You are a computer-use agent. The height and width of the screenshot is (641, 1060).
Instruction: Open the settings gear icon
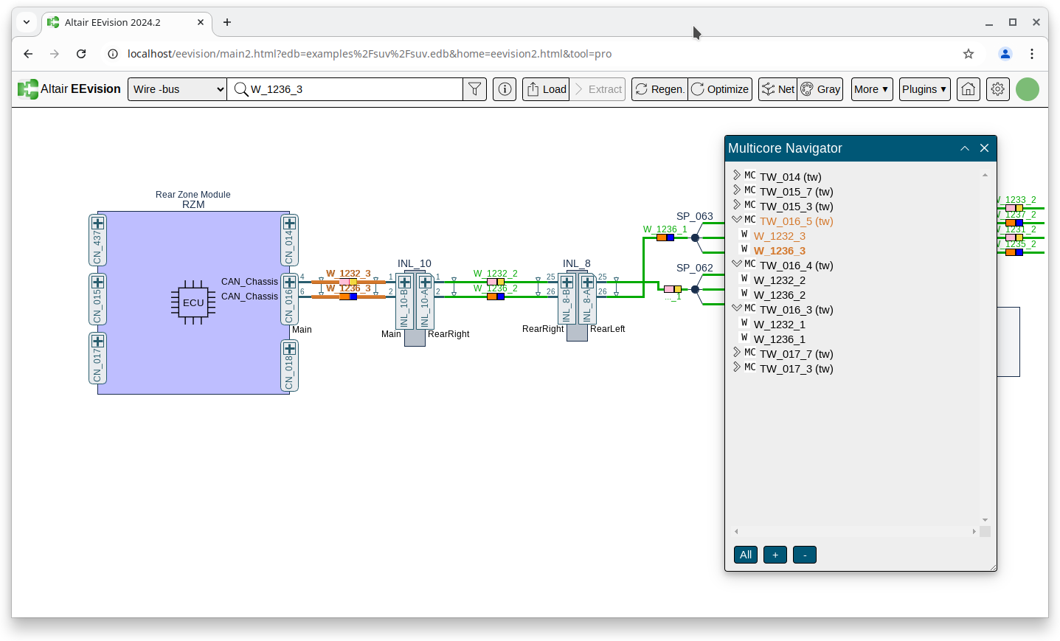point(997,89)
